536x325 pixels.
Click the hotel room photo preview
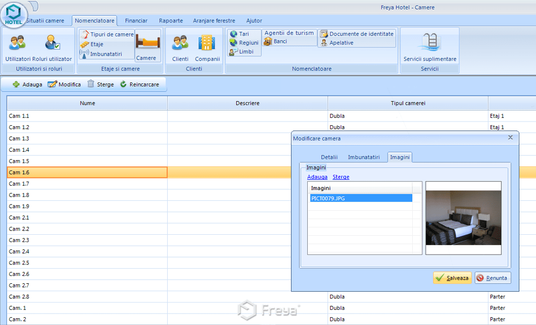point(463,218)
